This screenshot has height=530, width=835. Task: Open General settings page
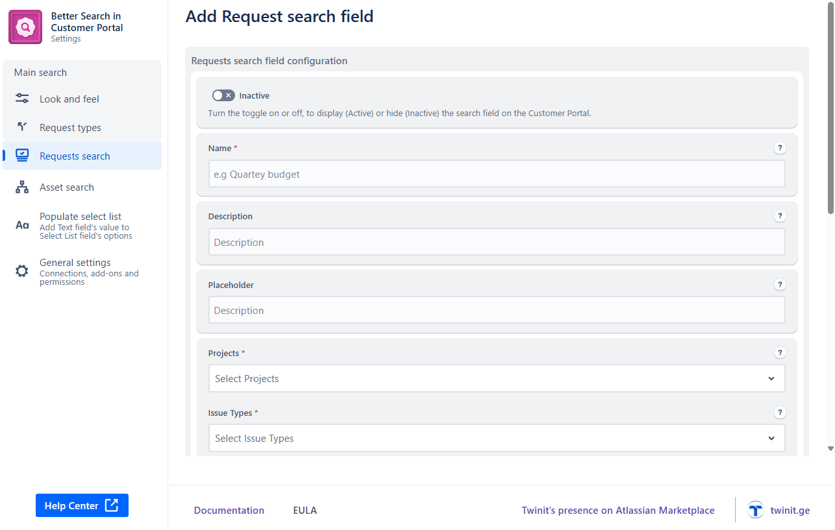tap(82, 271)
